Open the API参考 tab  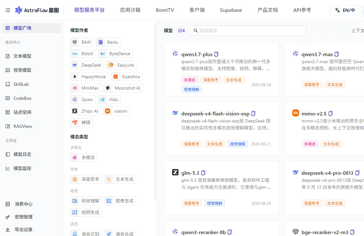(302, 10)
